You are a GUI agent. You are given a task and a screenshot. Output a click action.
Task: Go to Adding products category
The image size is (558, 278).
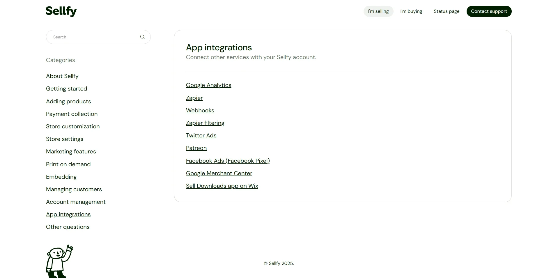(68, 101)
